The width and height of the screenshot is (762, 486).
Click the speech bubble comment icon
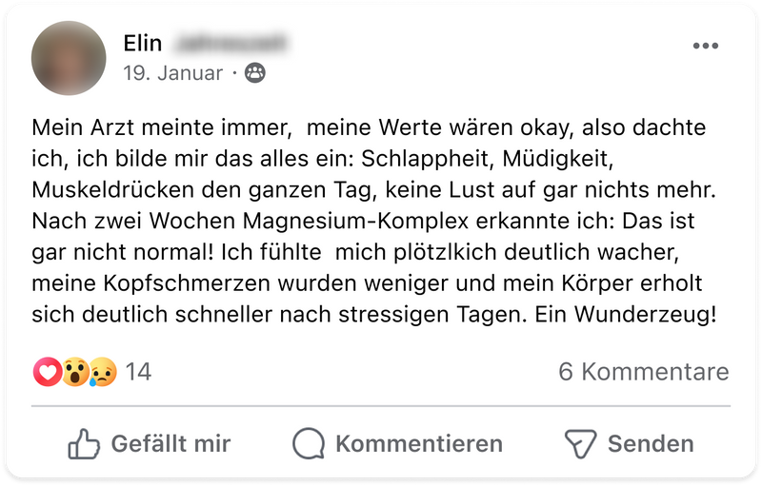click(x=310, y=443)
